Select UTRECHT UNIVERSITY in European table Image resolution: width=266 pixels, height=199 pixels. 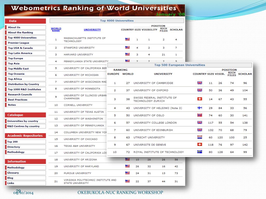point(149,137)
